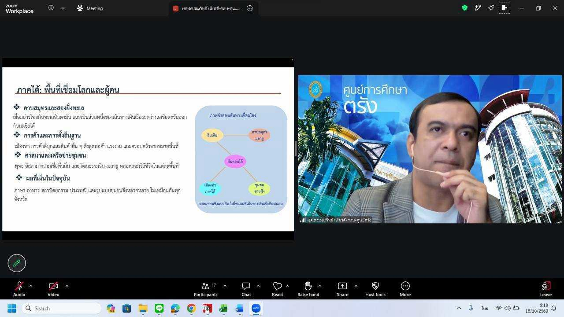Open File Explorer from the taskbar

click(143, 308)
